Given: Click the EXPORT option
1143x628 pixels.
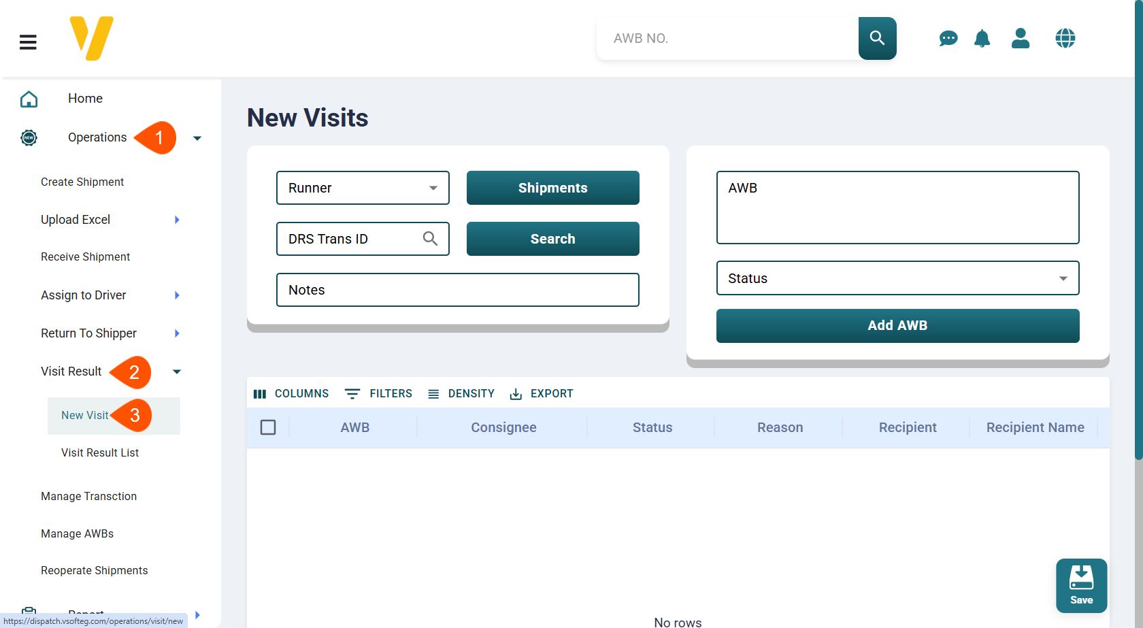Looking at the screenshot, I should 541,393.
